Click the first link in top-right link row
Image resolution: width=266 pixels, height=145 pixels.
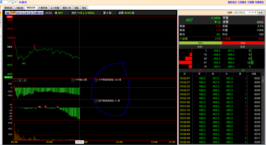click(x=232, y=2)
